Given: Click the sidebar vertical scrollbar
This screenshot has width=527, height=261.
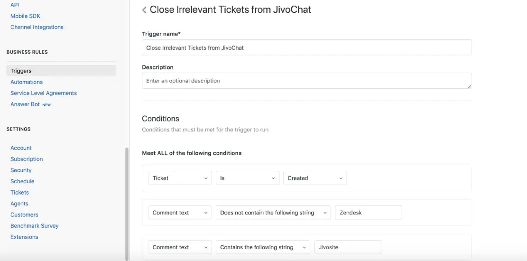Looking at the screenshot, I should [127, 204].
